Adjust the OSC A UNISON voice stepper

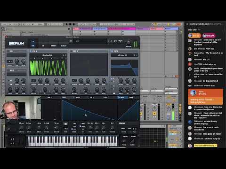coord(33,81)
